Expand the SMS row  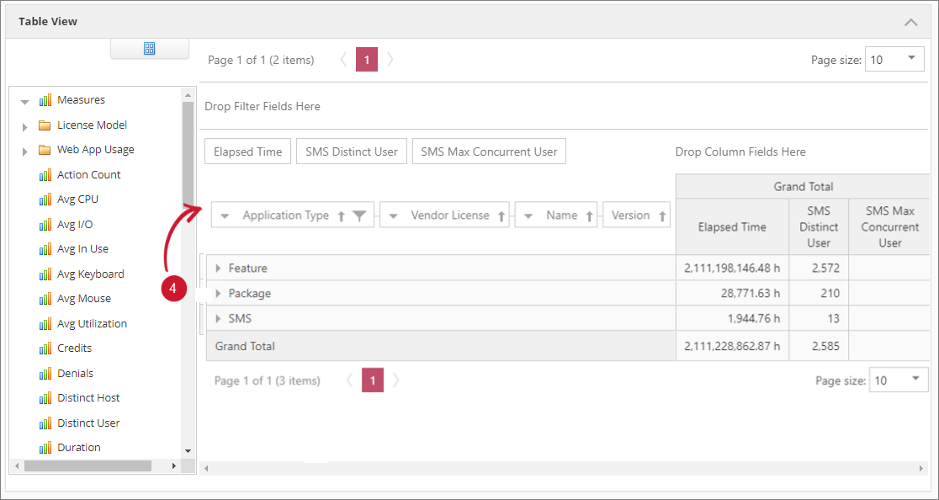tap(218, 319)
